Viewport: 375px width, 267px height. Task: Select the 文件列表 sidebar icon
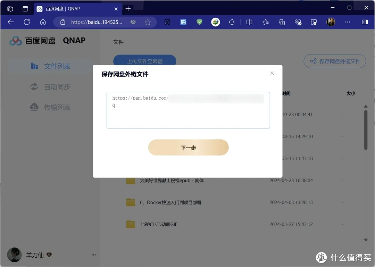34,66
